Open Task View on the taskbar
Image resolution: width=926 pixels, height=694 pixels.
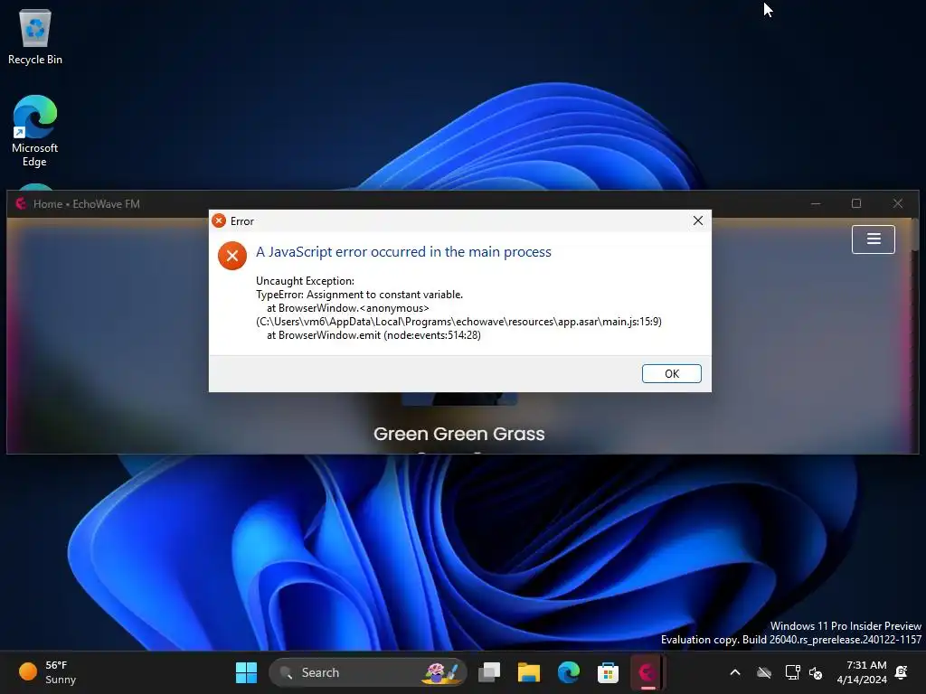point(489,672)
